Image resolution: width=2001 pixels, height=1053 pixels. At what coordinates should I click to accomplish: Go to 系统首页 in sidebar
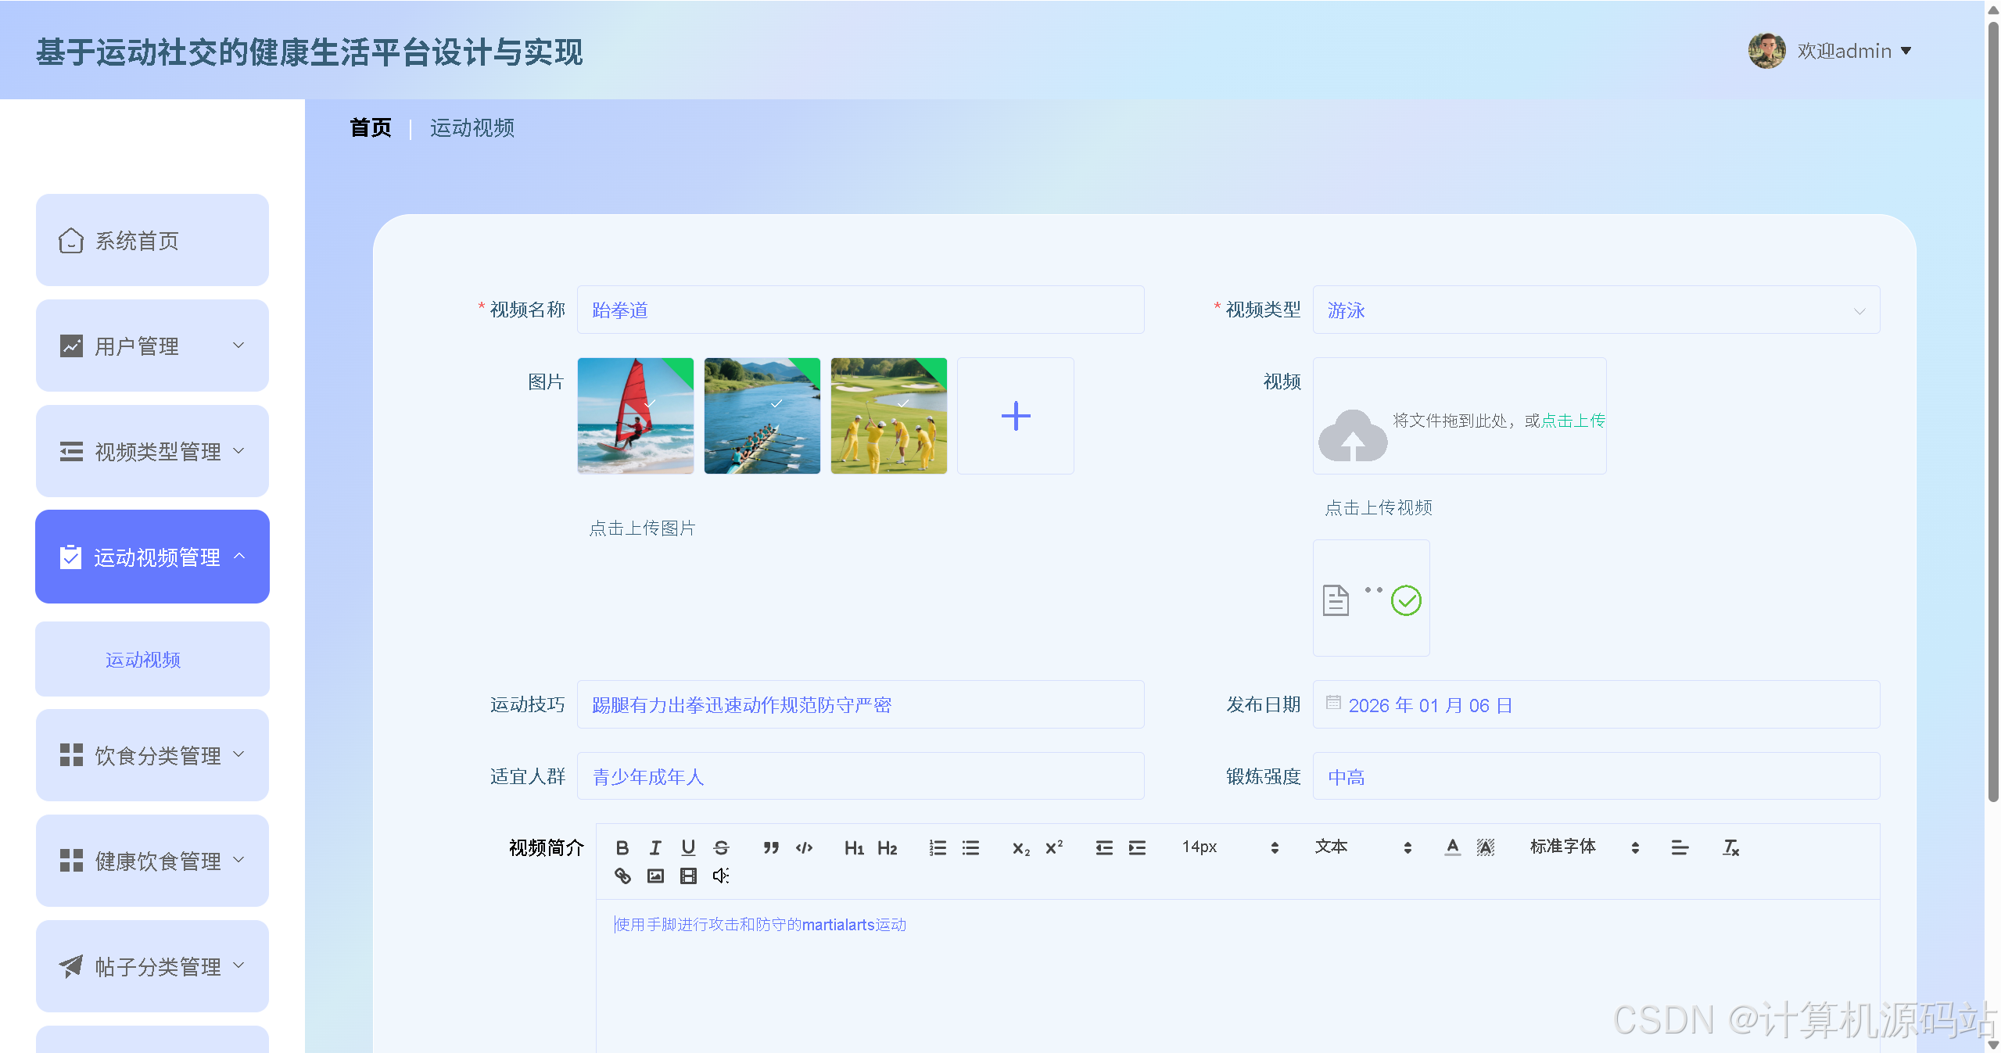click(x=152, y=240)
